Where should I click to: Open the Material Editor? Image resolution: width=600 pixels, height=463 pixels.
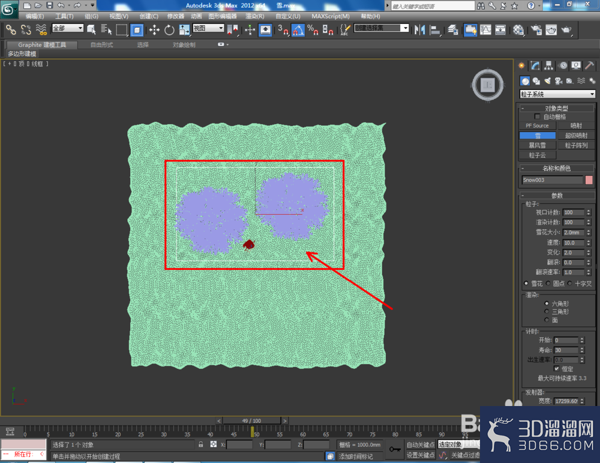point(518,29)
